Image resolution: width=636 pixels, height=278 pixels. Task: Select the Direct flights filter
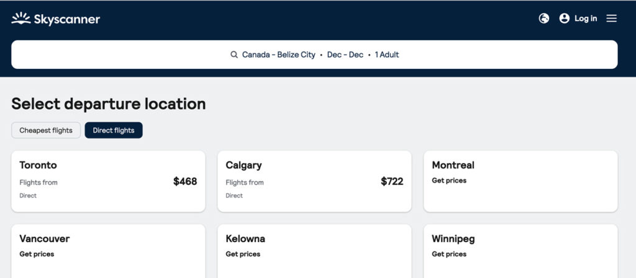pos(114,130)
